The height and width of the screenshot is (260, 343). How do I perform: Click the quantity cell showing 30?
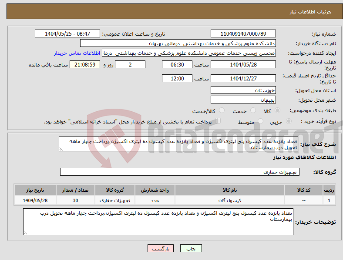(75, 200)
